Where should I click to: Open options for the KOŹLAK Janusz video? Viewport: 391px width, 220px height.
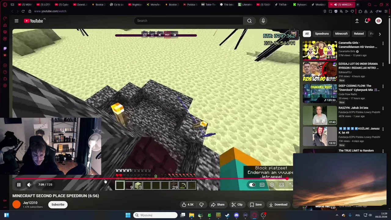tap(383, 129)
